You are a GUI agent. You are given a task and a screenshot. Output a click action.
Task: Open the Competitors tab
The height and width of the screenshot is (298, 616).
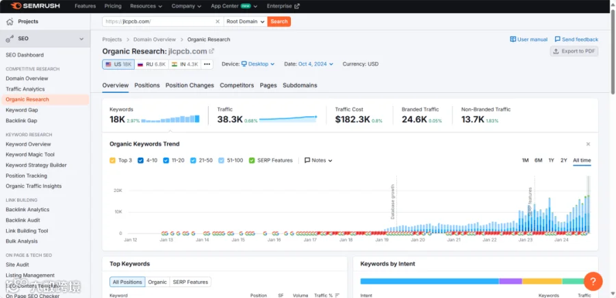(237, 85)
